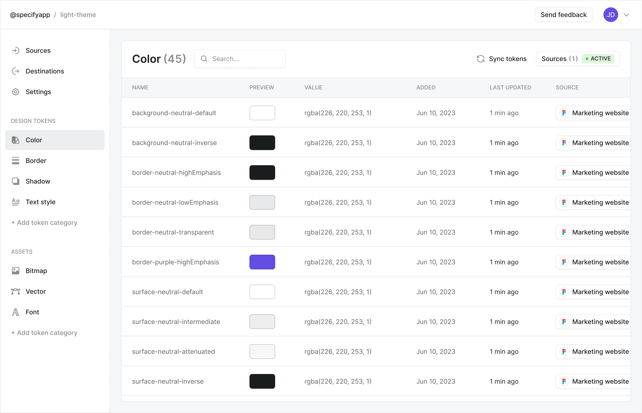Click the JD user avatar
Viewport: 642px width, 413px height.
tap(610, 15)
